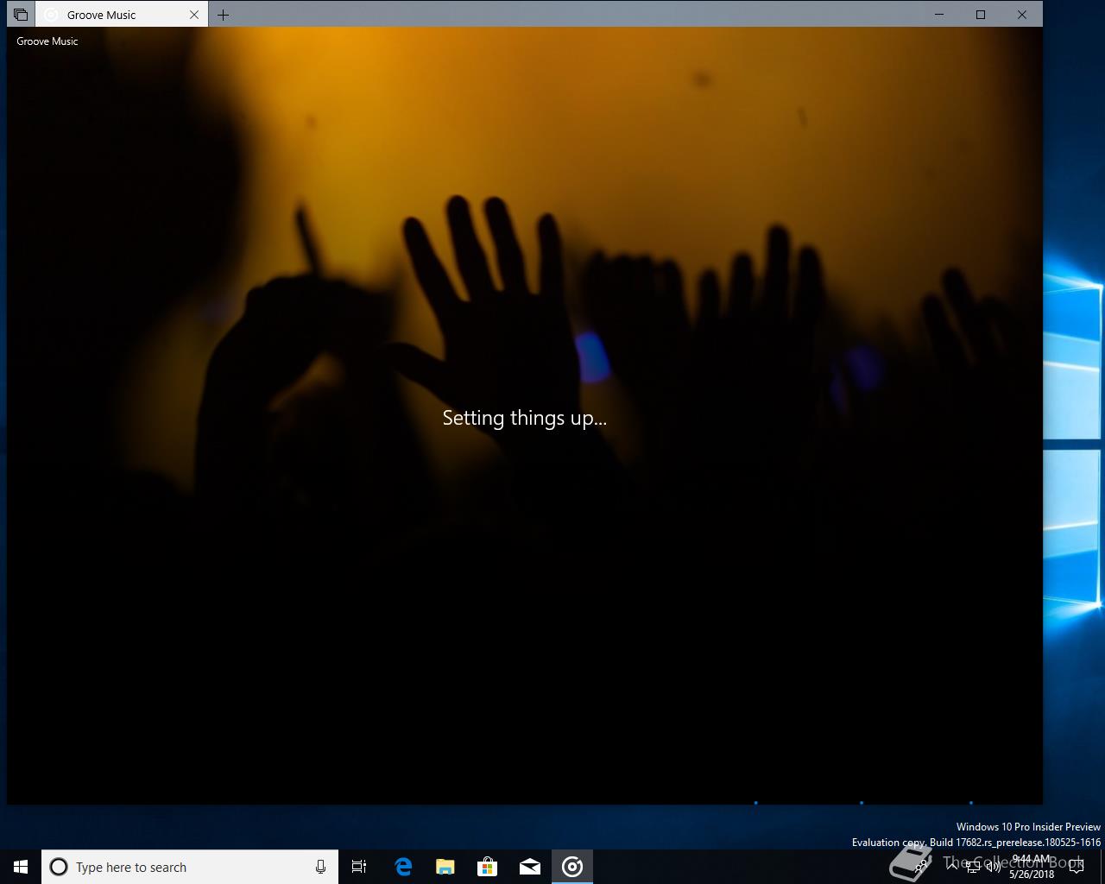Open Microsoft Store from the taskbar
1105x884 pixels.
coord(488,867)
